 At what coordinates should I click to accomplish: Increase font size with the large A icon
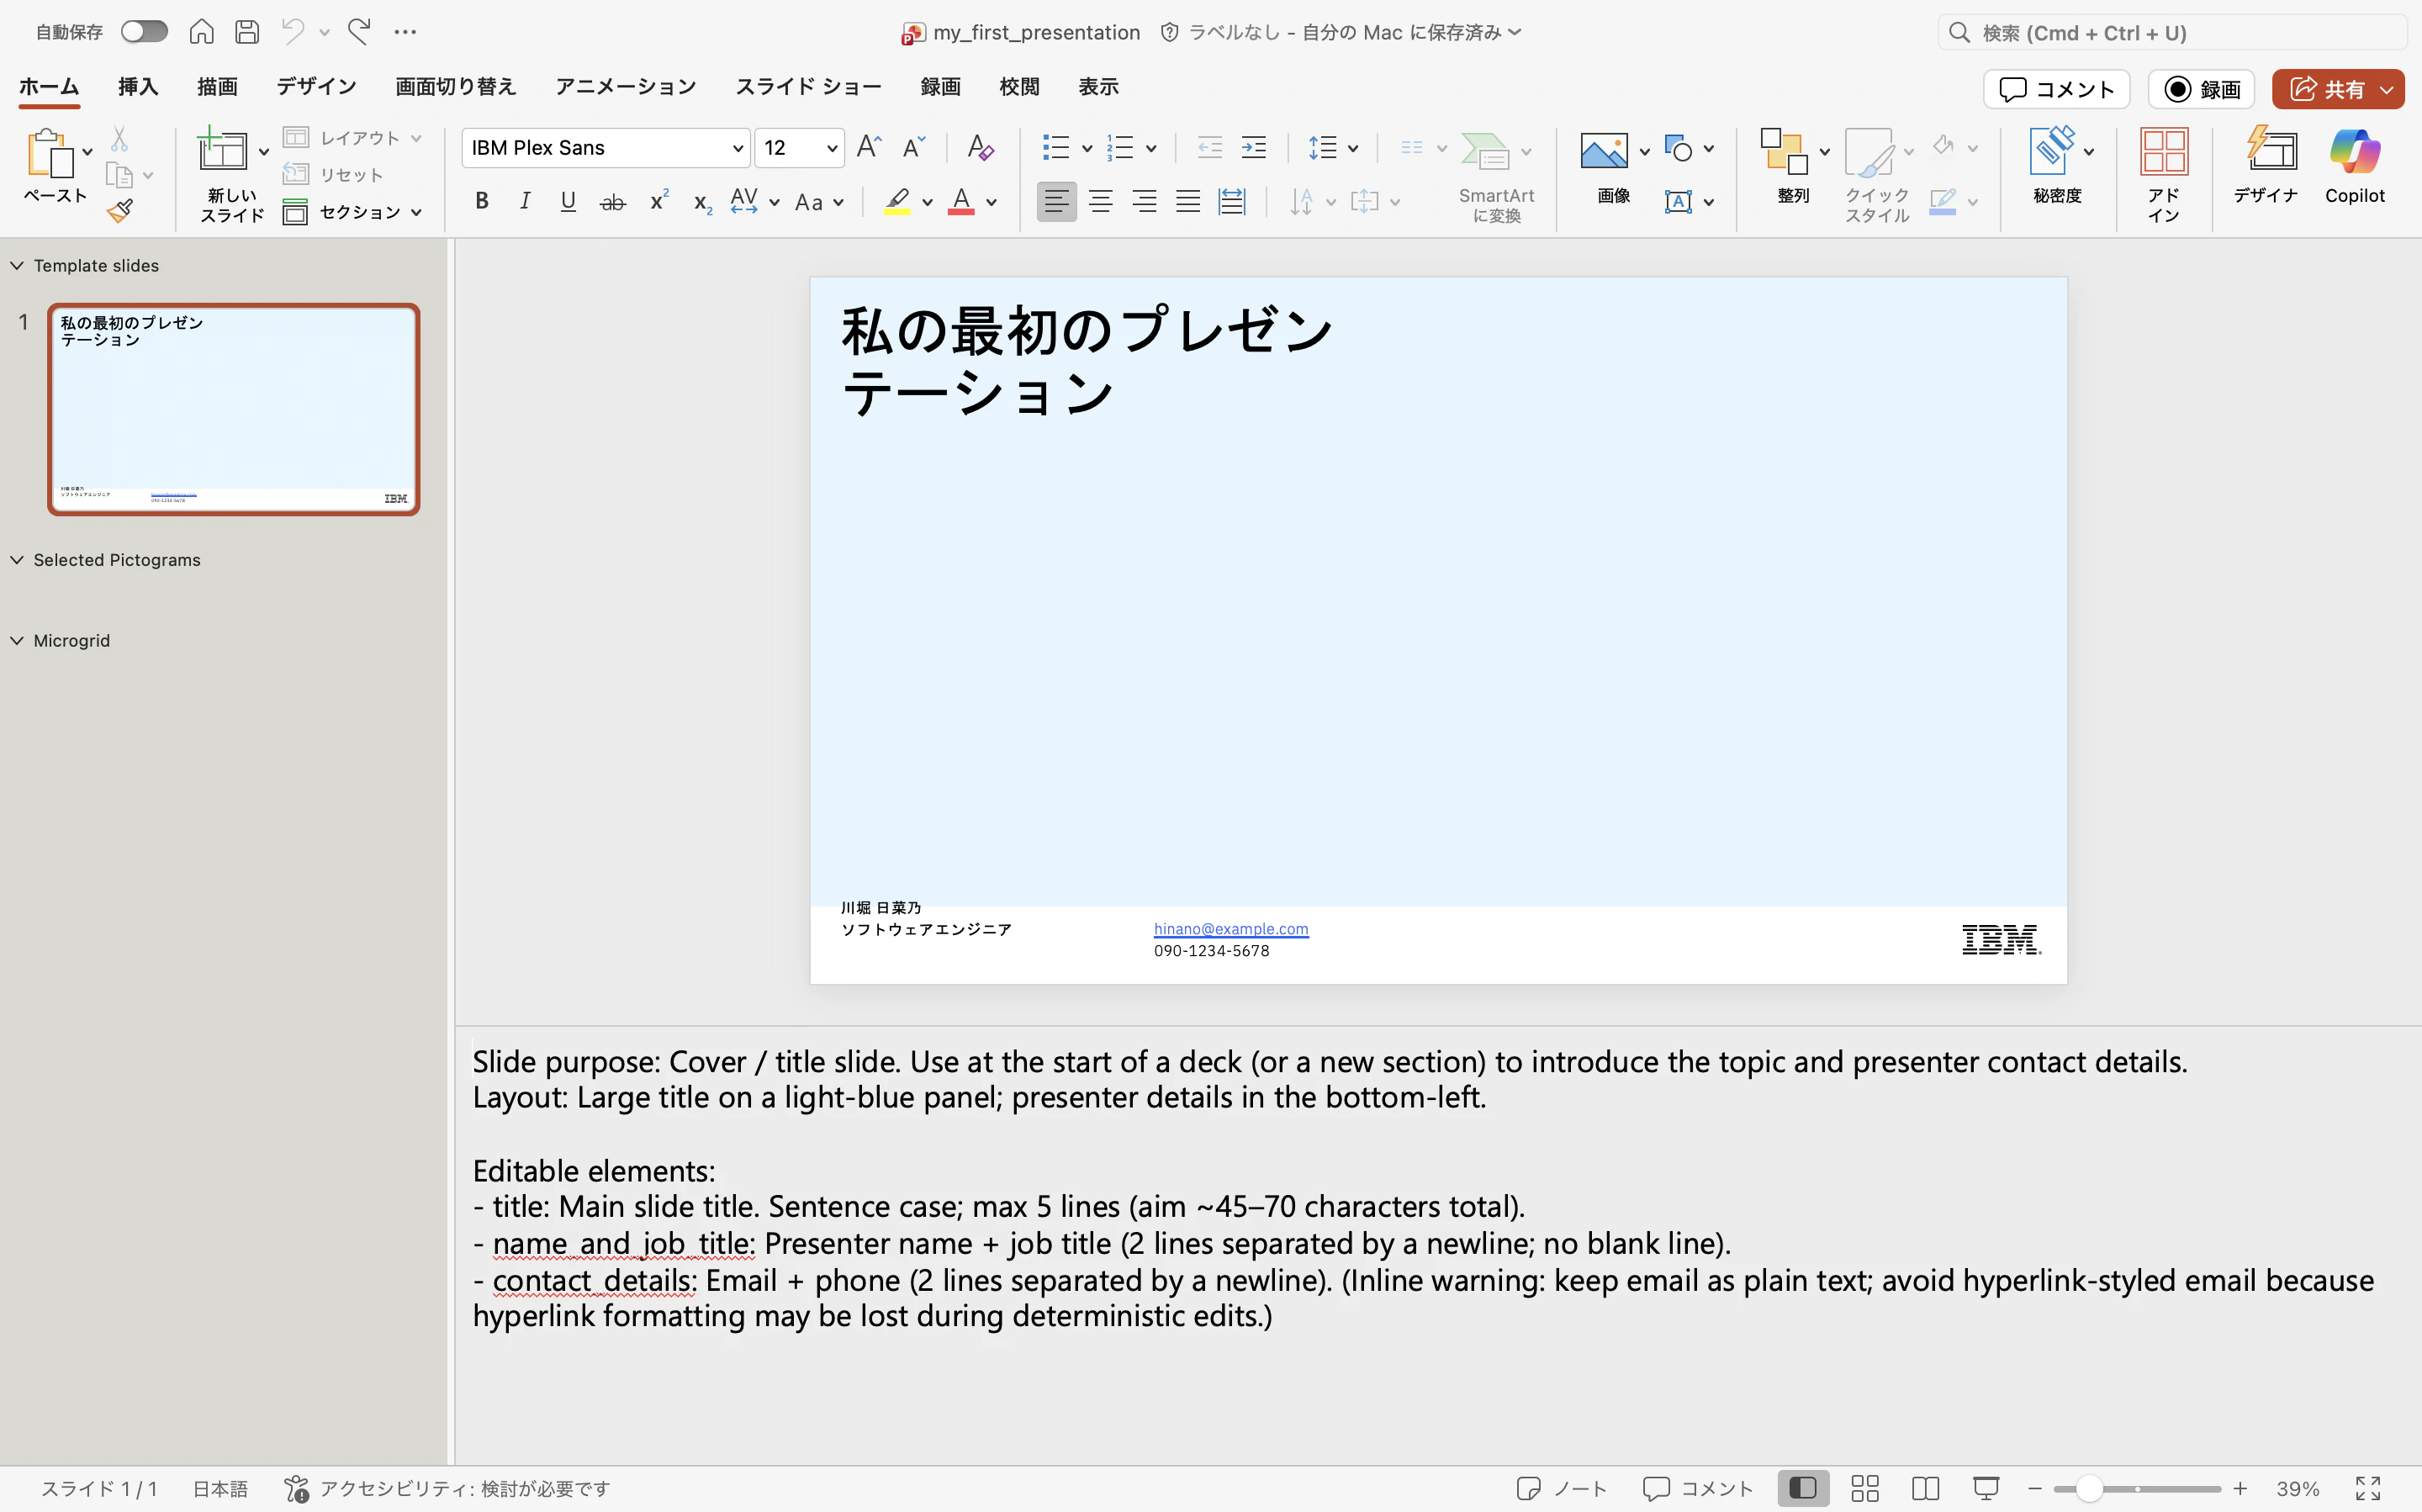tap(869, 148)
